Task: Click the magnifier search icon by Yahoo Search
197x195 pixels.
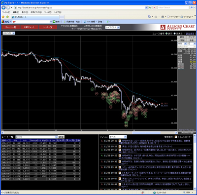Action: pyautogui.click(x=192, y=7)
